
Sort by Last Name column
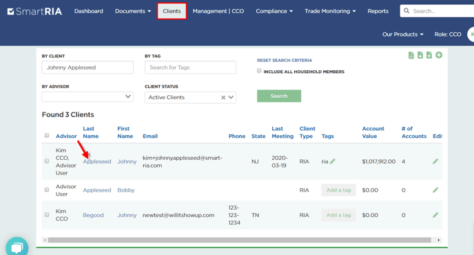click(x=91, y=132)
